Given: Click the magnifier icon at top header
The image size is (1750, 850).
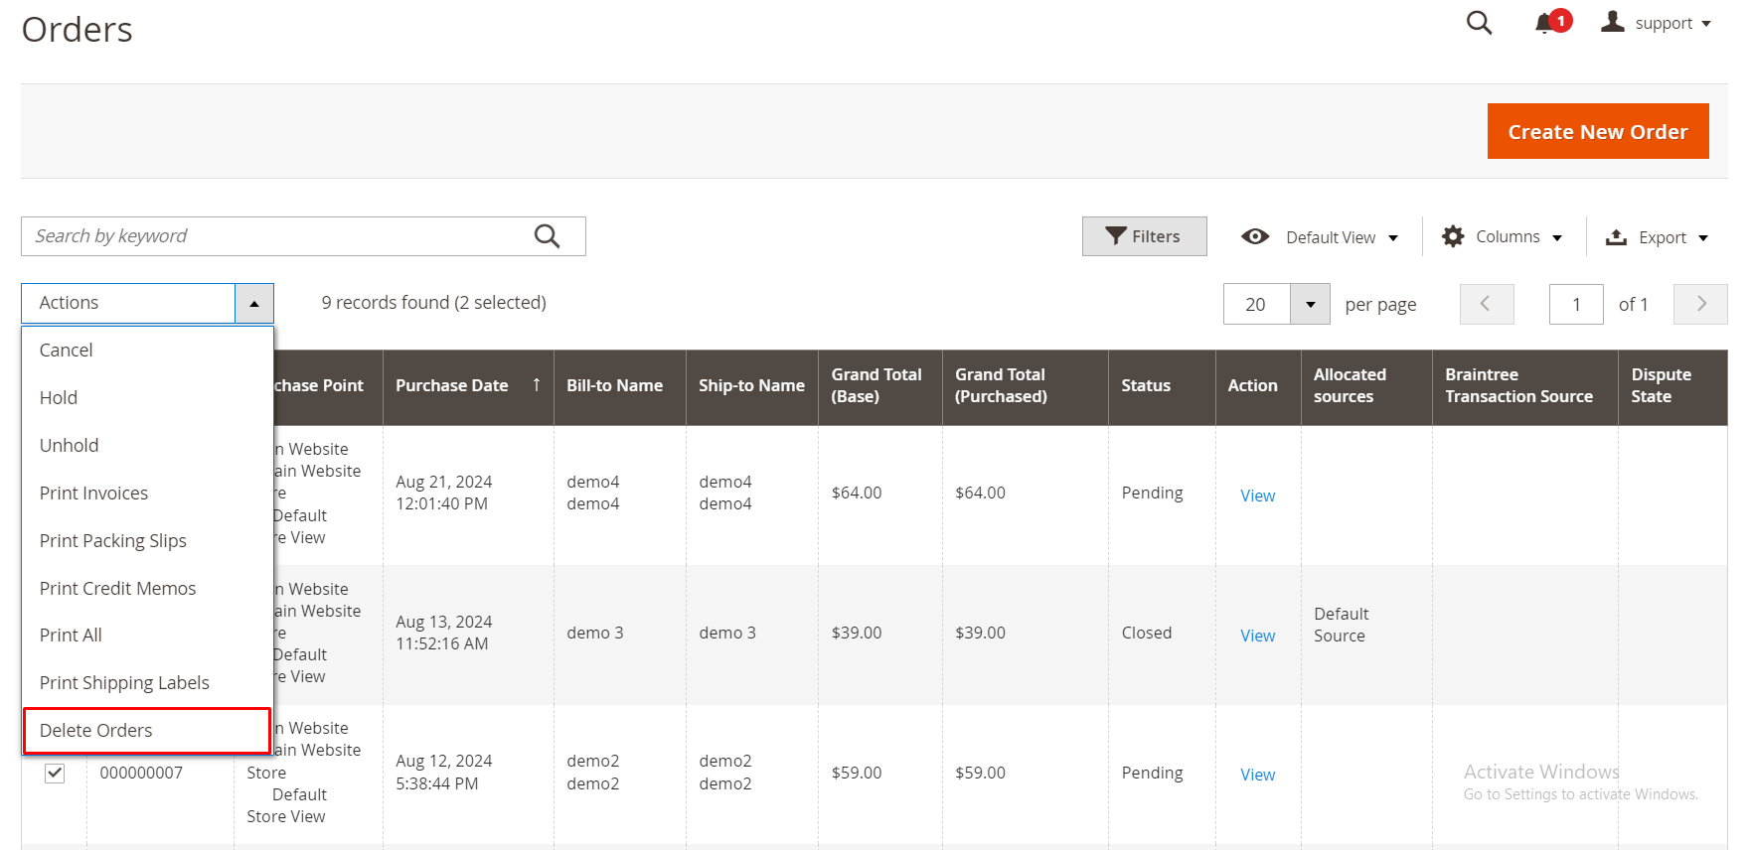Looking at the screenshot, I should [x=1479, y=23].
